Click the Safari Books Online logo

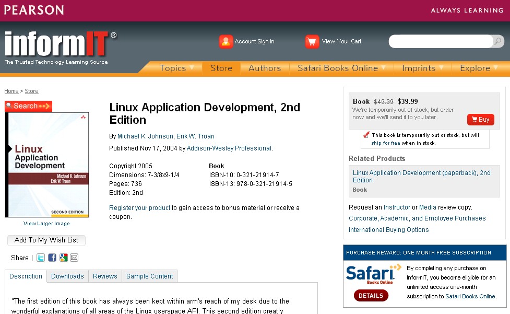(373, 274)
